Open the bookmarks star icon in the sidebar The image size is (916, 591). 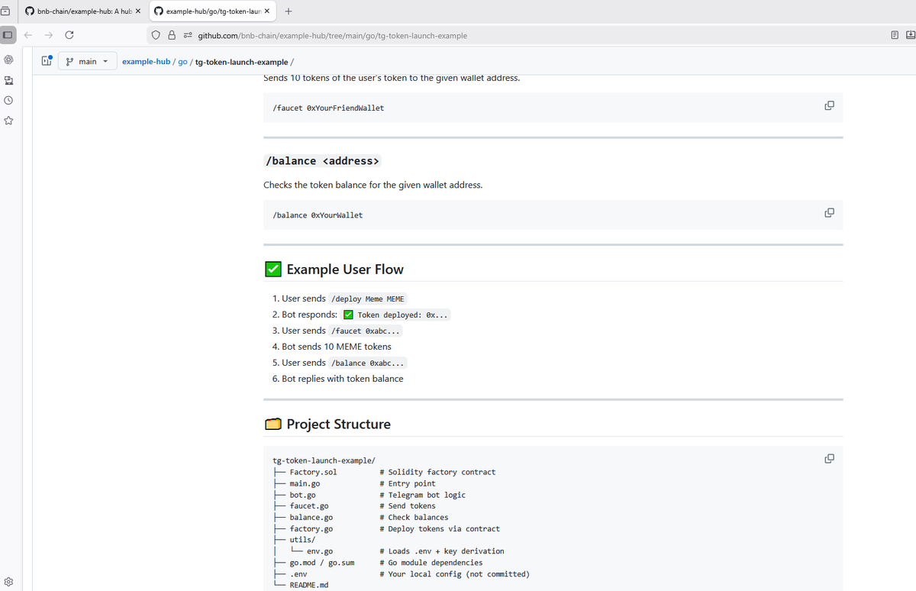pos(8,121)
